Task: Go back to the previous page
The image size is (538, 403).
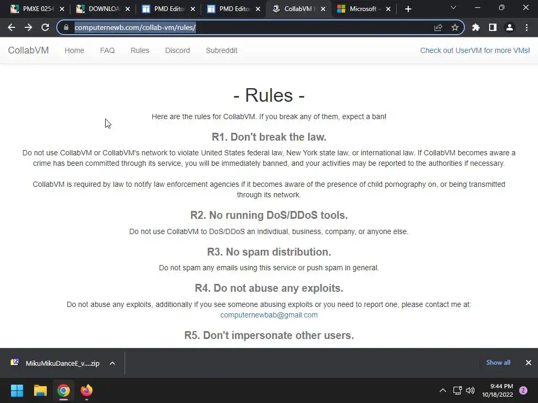Action: point(12,27)
